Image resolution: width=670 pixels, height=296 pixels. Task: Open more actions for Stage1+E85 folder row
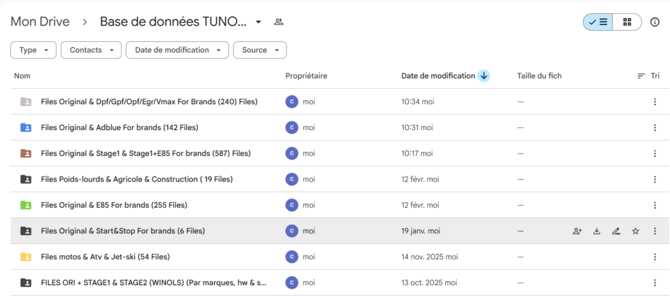[655, 154]
